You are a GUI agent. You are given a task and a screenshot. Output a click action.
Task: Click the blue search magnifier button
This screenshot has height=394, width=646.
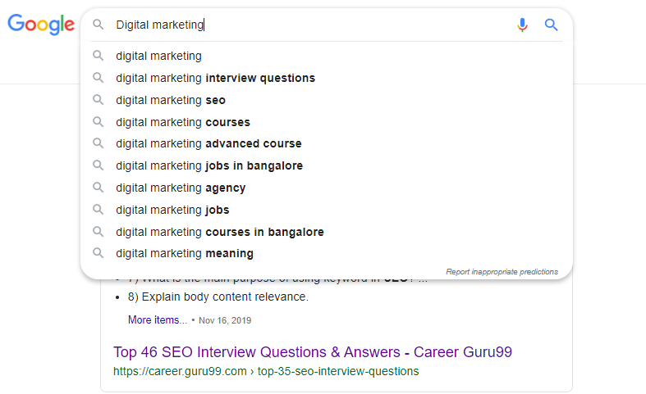pyautogui.click(x=552, y=25)
